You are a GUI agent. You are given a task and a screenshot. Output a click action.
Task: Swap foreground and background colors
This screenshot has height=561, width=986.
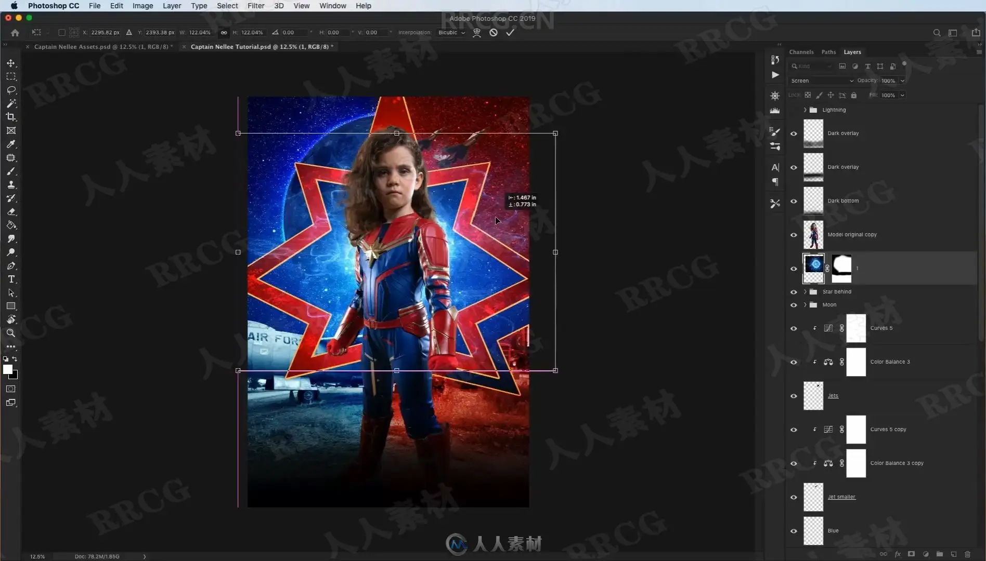point(15,359)
